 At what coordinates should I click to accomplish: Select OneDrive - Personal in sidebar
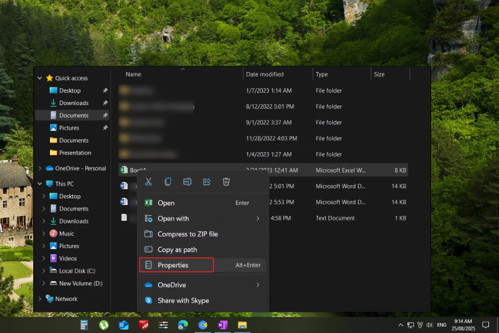81,168
